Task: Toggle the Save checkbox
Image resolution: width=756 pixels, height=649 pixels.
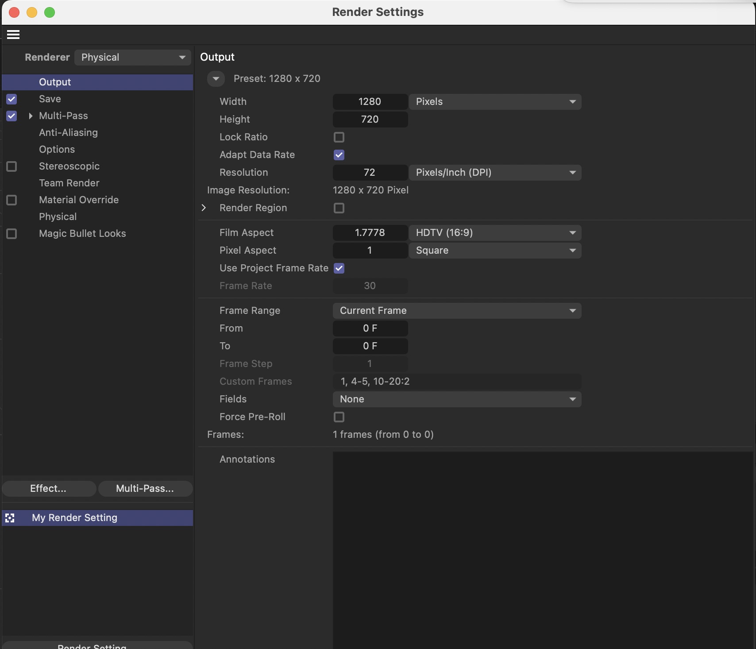Action: [12, 99]
